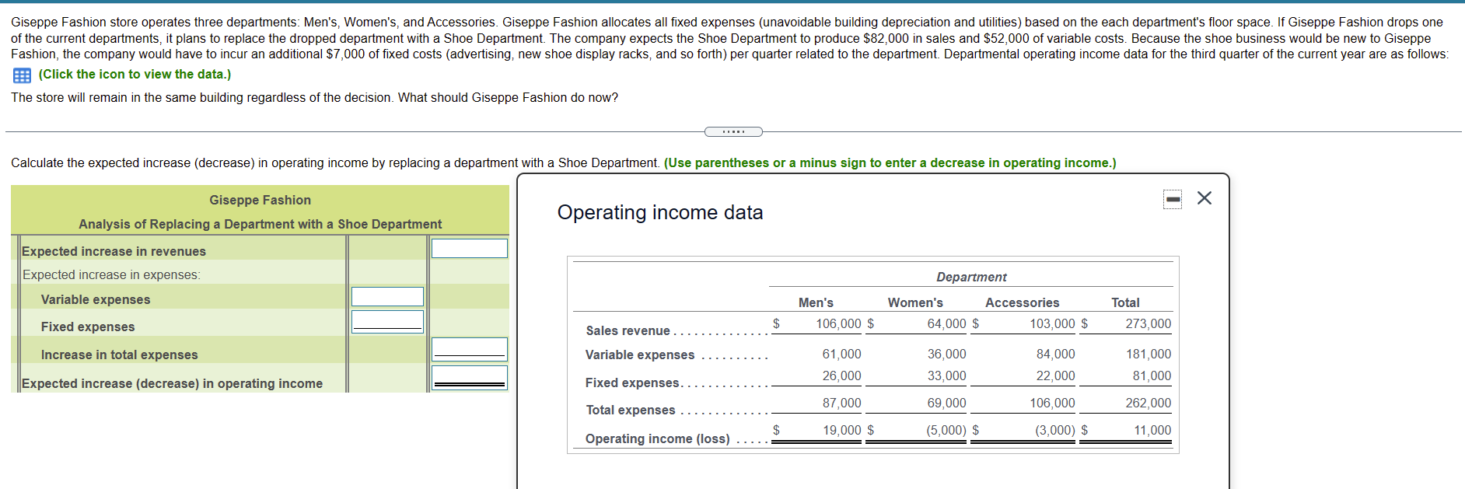Click the parentheses or minus sign instruction text
This screenshot has height=489, width=1465.
(x=890, y=162)
